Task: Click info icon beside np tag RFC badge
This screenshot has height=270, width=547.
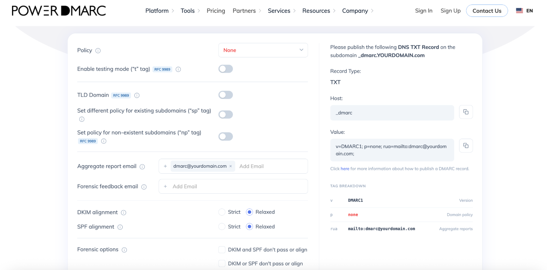Action: 104,141
